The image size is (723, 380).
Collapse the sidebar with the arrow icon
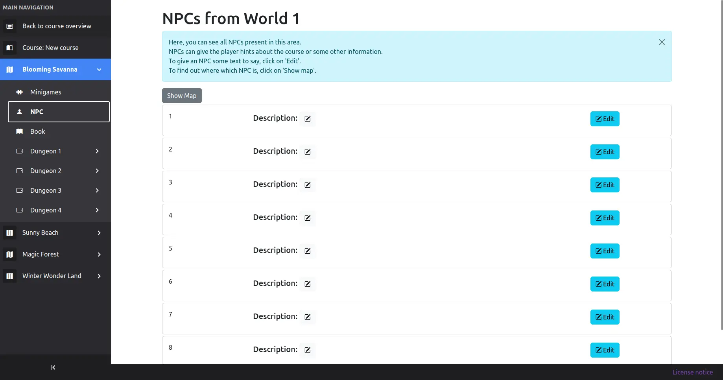point(53,367)
